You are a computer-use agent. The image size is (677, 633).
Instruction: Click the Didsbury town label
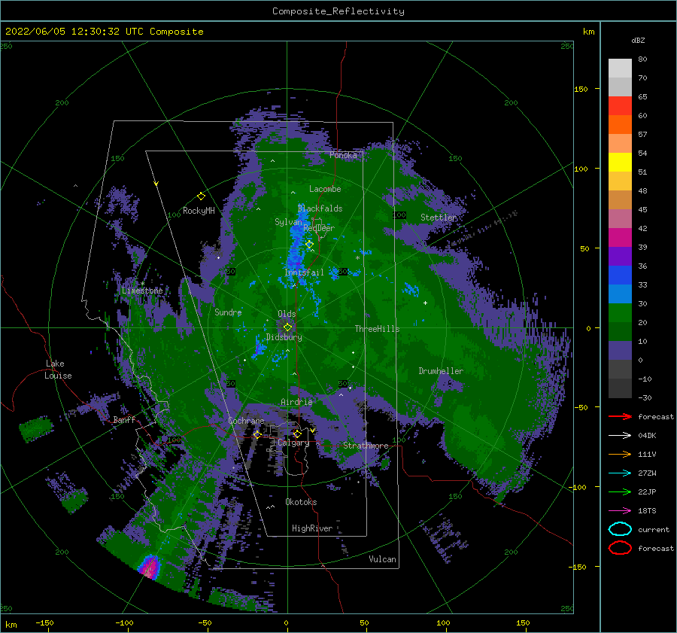tap(284, 337)
